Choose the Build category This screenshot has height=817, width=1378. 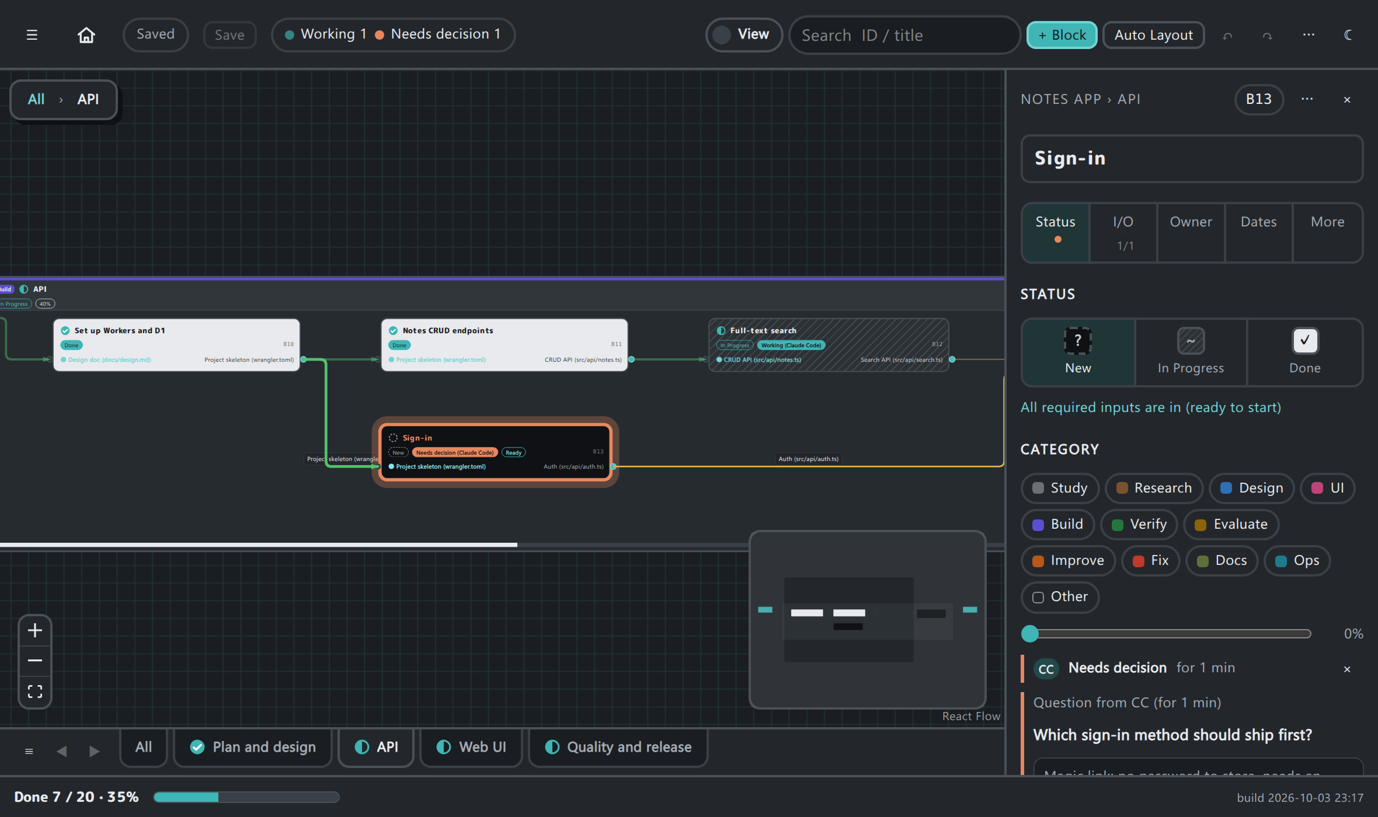[1059, 524]
